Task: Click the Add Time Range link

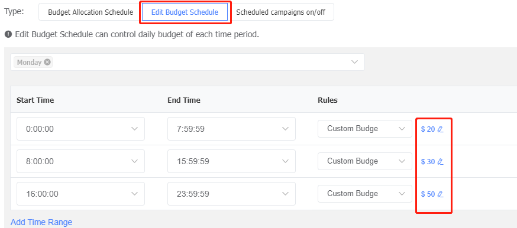Action: click(x=41, y=222)
